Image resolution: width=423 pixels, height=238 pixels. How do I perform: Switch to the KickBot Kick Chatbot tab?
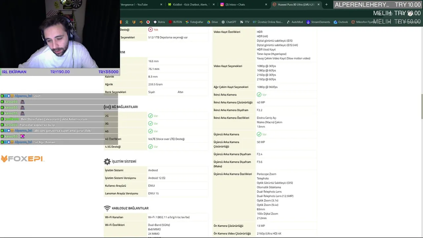tap(191, 5)
